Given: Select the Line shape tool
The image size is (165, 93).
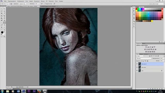Looking at the screenshot, I should 4,27.
